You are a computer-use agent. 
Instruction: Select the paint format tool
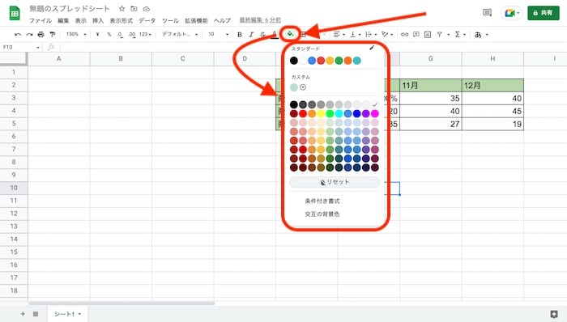click(53, 35)
